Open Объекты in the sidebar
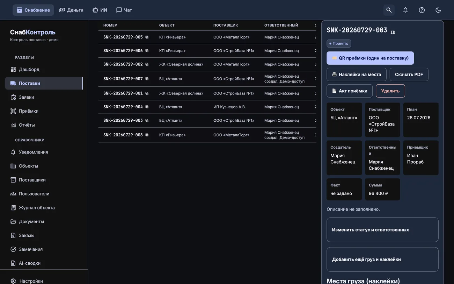This screenshot has width=454, height=284. (44, 166)
